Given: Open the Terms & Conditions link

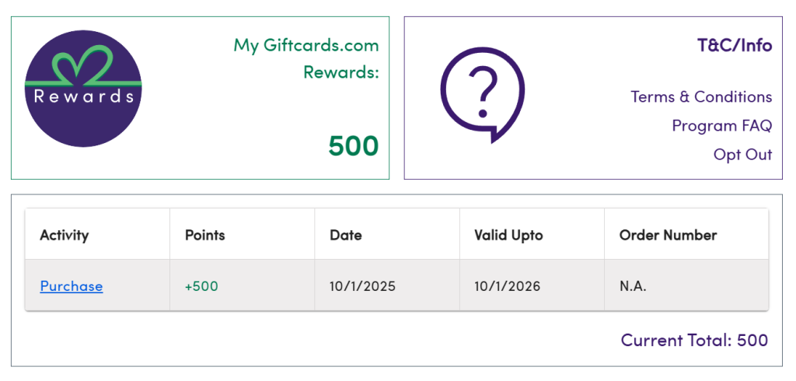Looking at the screenshot, I should point(701,97).
